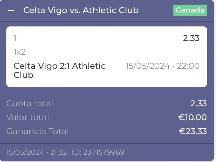Viewport: 216px width, 162px height.
Task: Click the bet ID number 2371579969
Action: click(104, 152)
